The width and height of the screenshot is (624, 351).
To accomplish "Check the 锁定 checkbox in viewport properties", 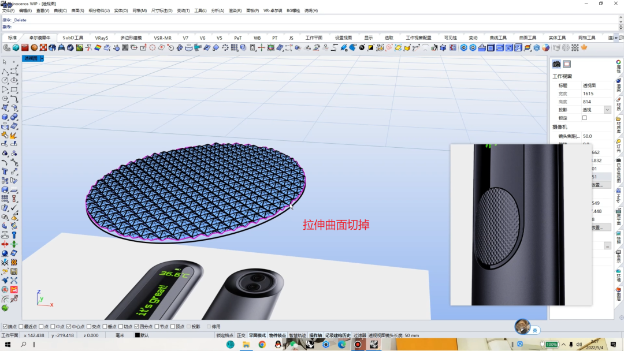I will point(585,118).
